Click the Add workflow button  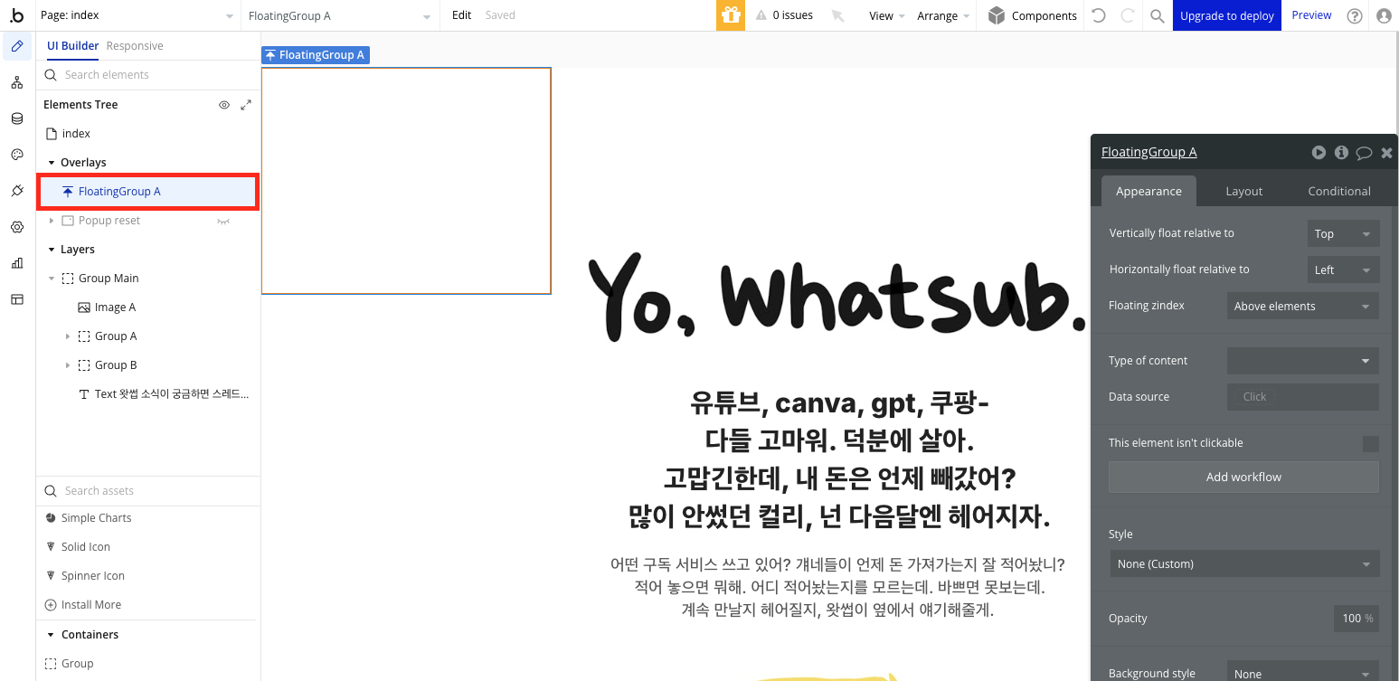pos(1244,478)
